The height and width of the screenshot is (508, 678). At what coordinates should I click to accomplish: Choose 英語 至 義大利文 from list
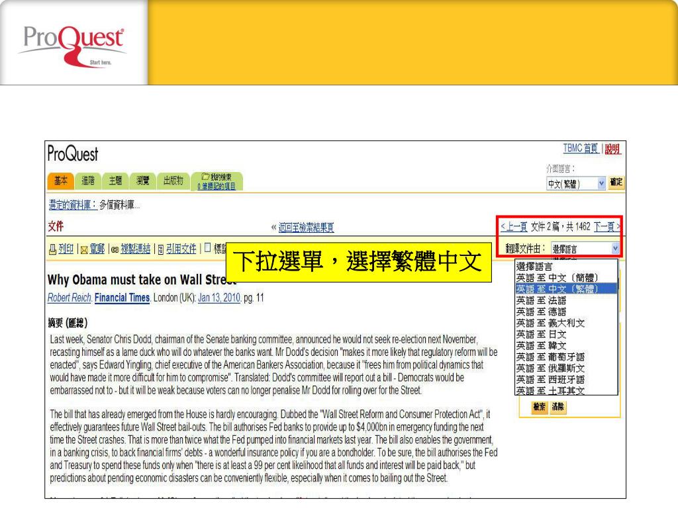pyautogui.click(x=566, y=323)
